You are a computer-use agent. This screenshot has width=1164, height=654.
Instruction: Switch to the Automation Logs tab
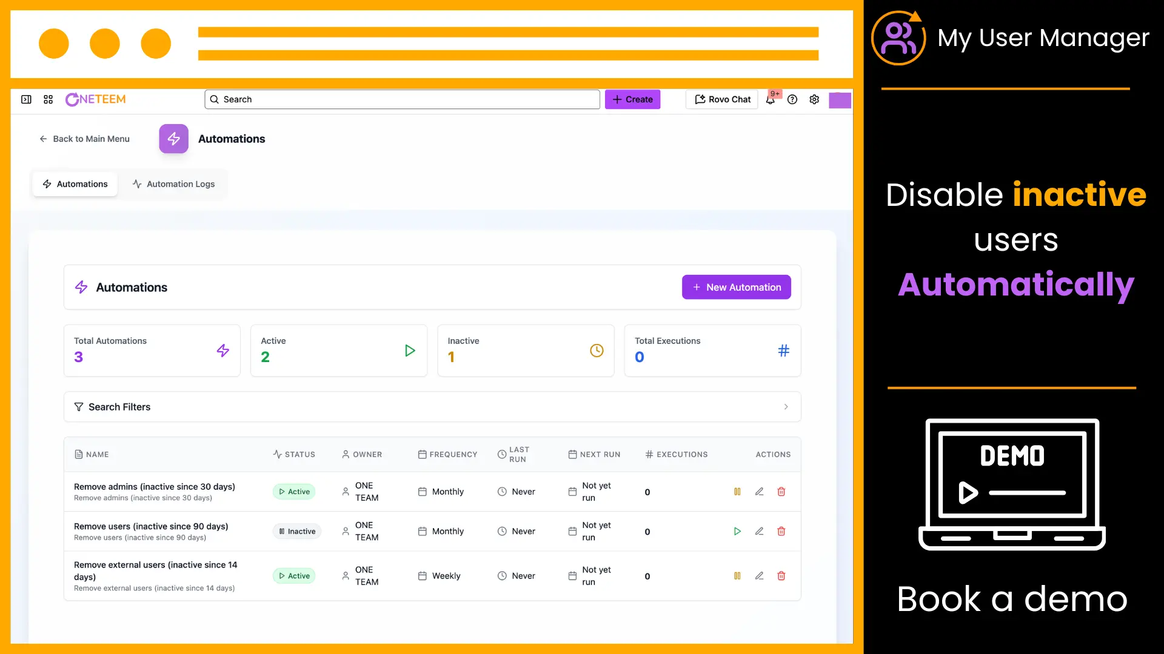coord(173,184)
